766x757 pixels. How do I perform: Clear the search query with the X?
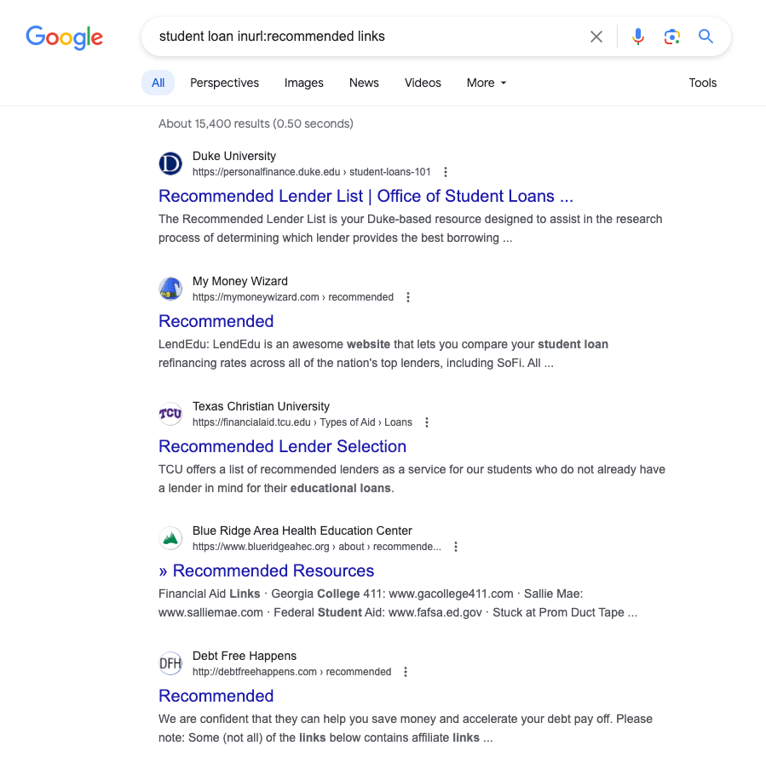pos(596,37)
